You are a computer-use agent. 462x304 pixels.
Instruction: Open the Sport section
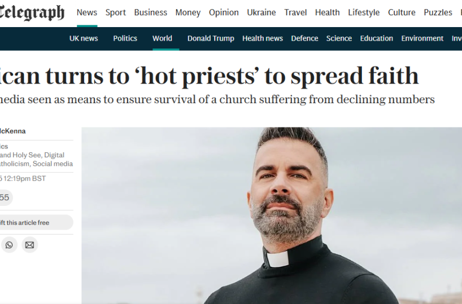[115, 12]
